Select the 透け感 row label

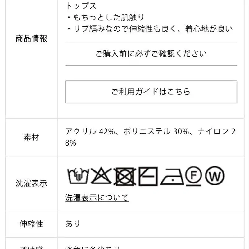(30, 247)
